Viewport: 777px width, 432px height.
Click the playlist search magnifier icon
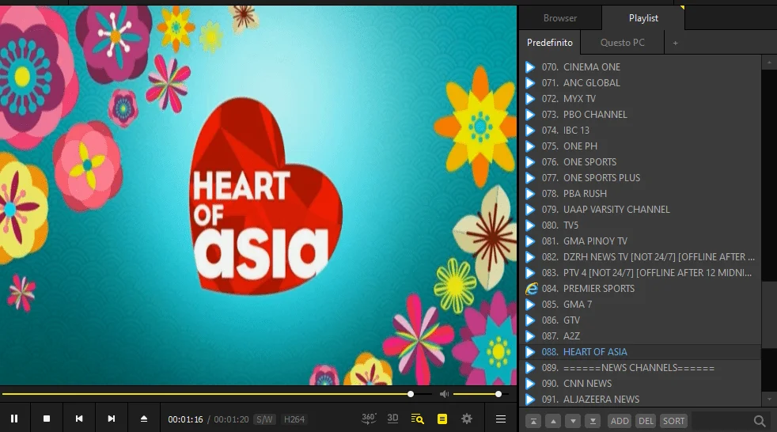tap(760, 421)
